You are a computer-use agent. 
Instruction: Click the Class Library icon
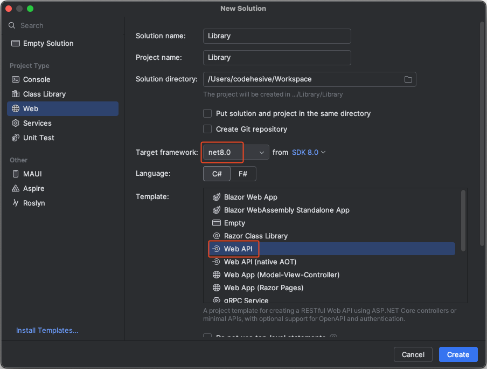click(x=16, y=94)
